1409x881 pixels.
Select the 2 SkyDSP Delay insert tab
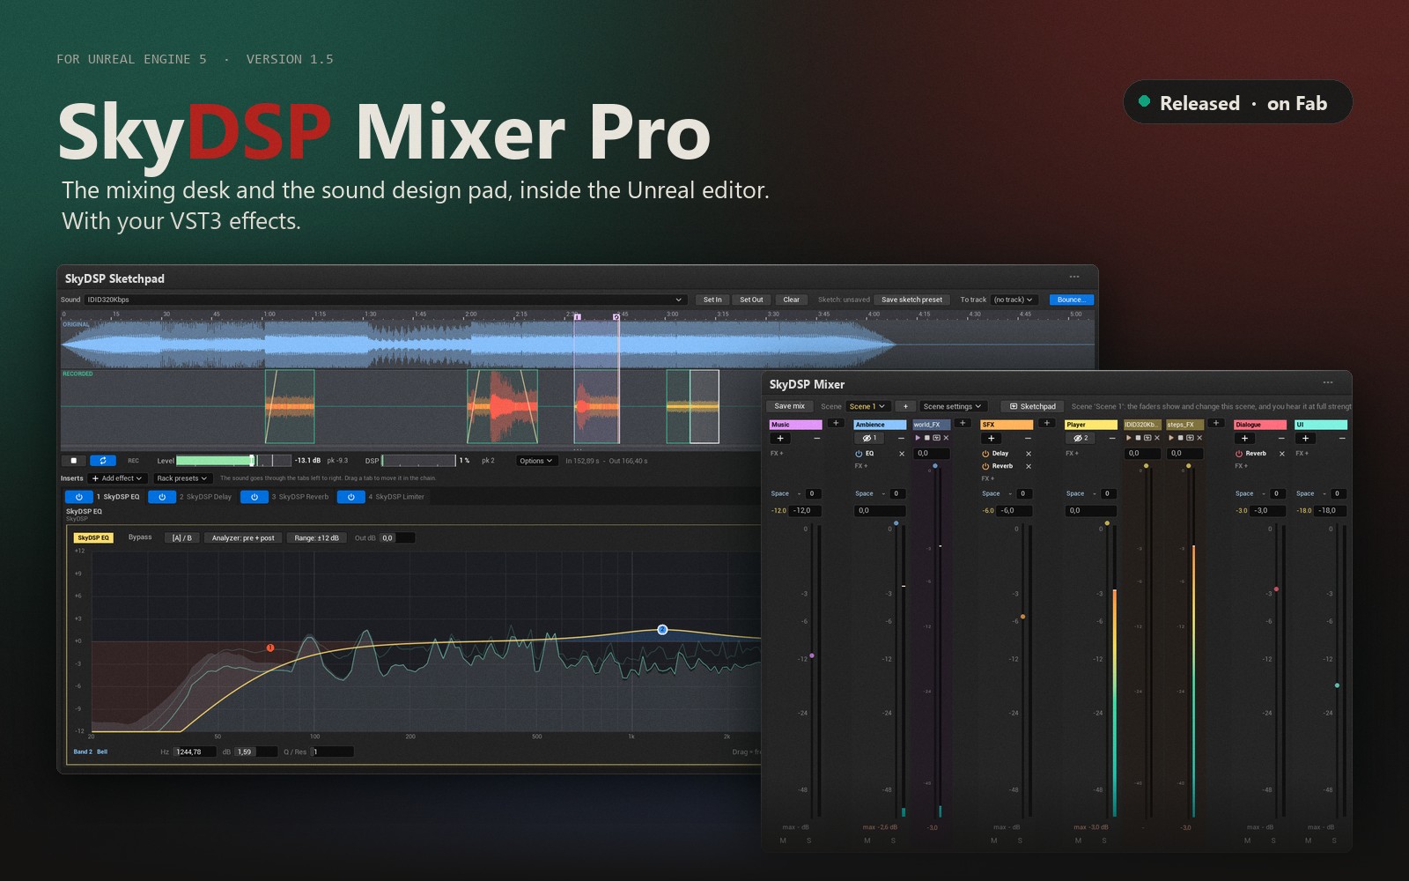coord(206,497)
